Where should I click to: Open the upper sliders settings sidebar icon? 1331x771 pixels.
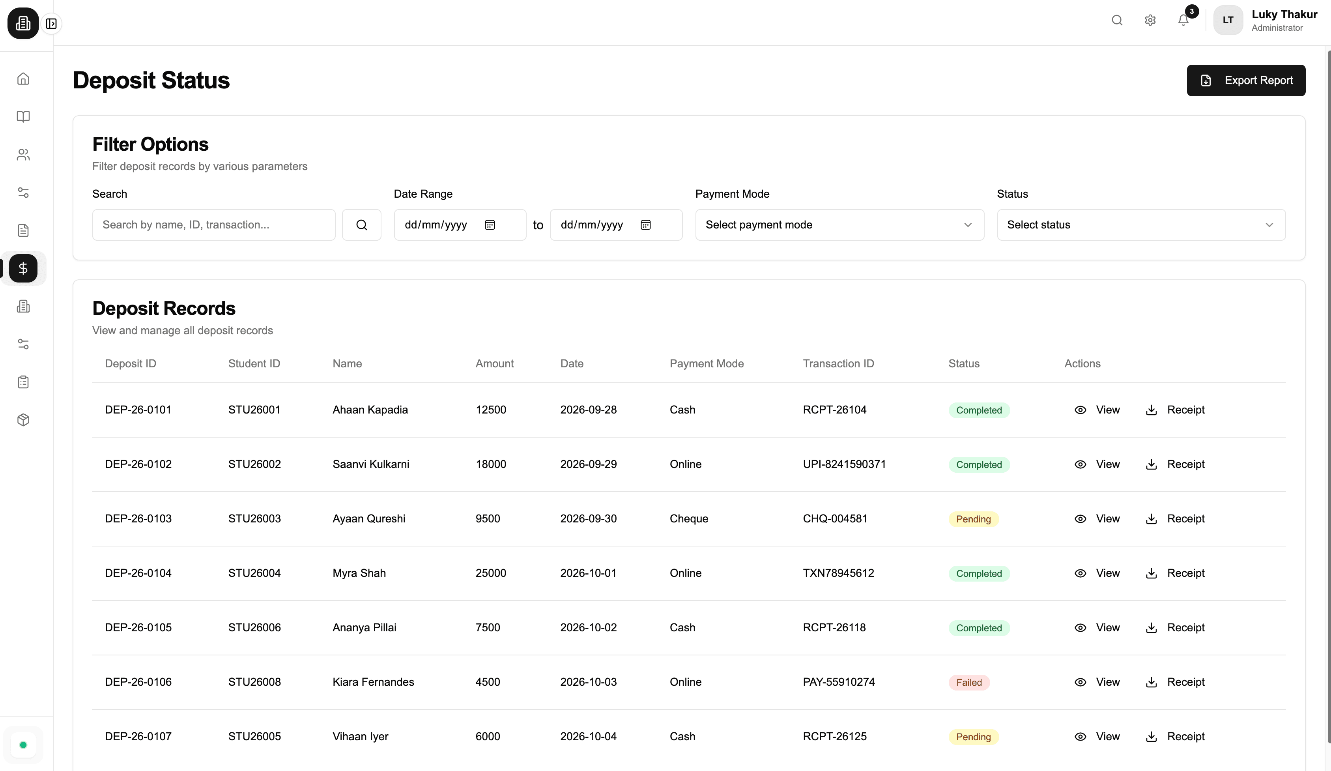coord(23,192)
